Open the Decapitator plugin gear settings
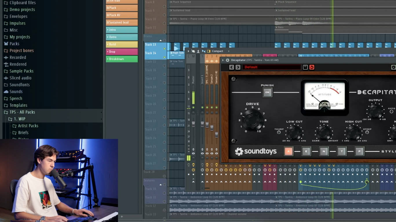 click(x=227, y=60)
